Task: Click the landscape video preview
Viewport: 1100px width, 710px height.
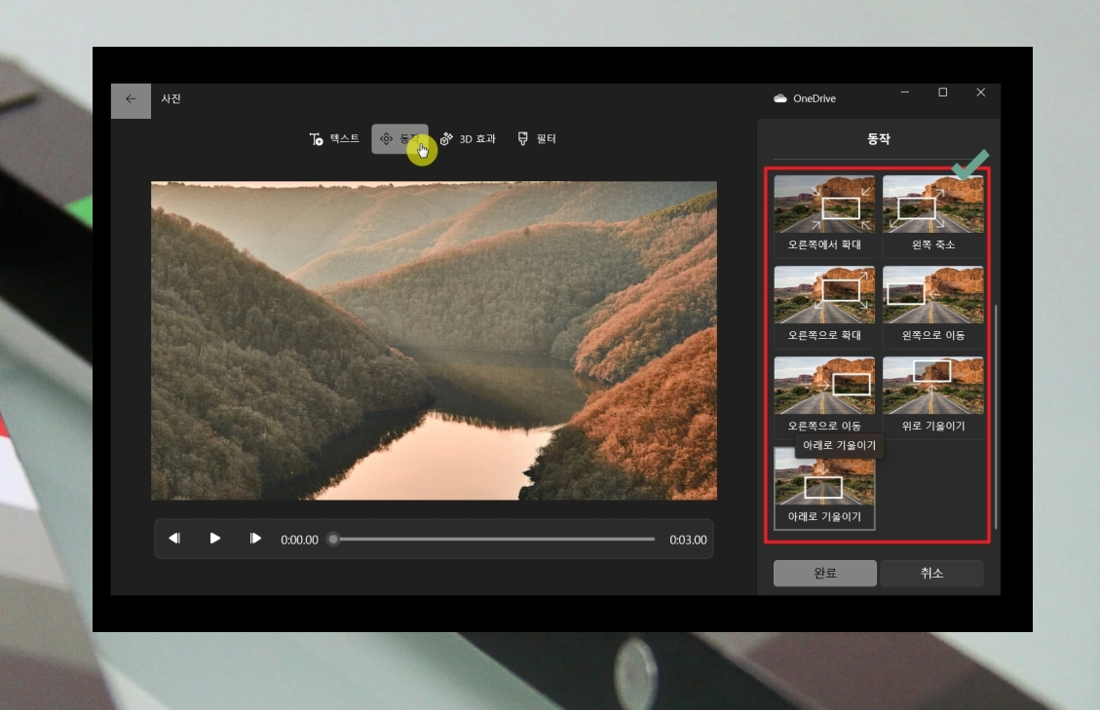Action: [x=434, y=341]
